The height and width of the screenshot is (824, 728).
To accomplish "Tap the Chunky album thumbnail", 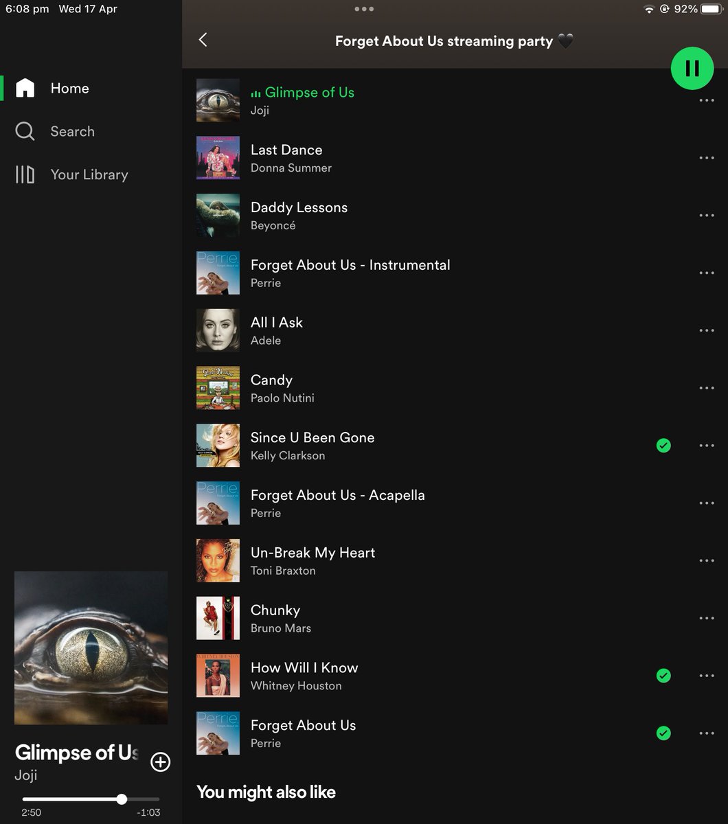I will (x=218, y=618).
